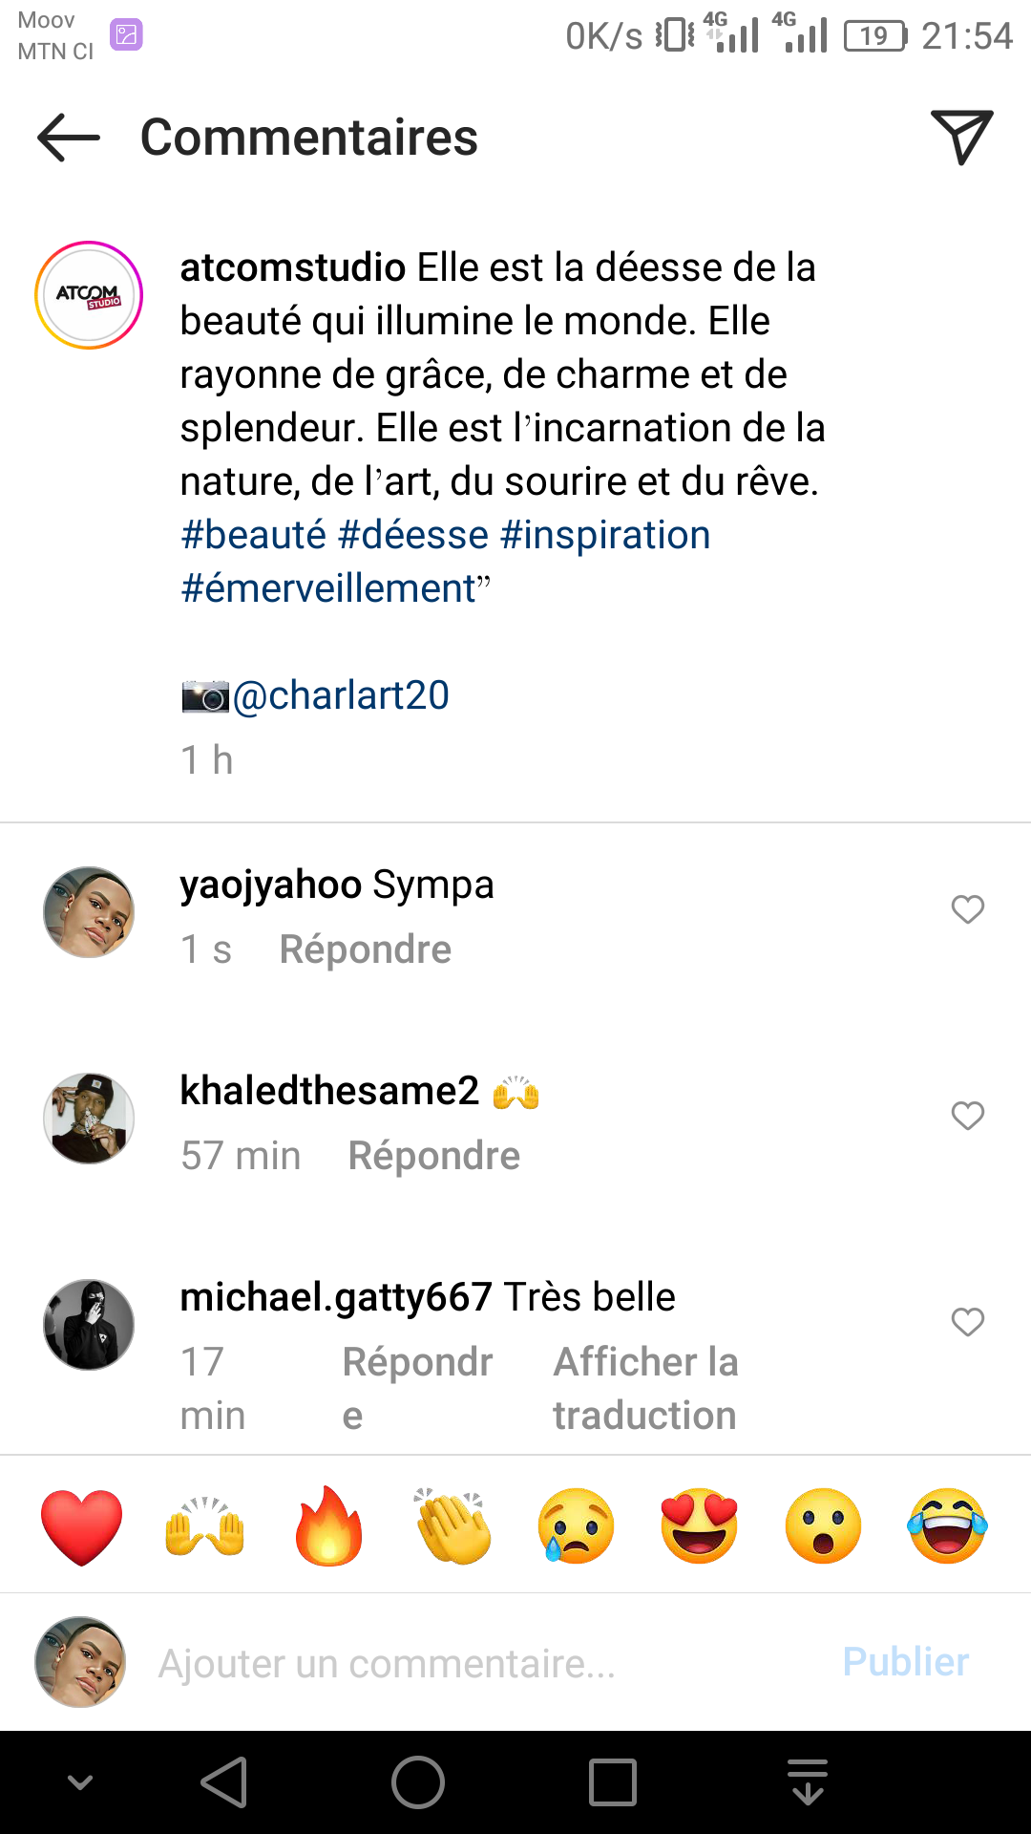Insert the heart-eyes emoji reaction
Viewport: 1031px width, 1834px height.
click(x=700, y=1525)
